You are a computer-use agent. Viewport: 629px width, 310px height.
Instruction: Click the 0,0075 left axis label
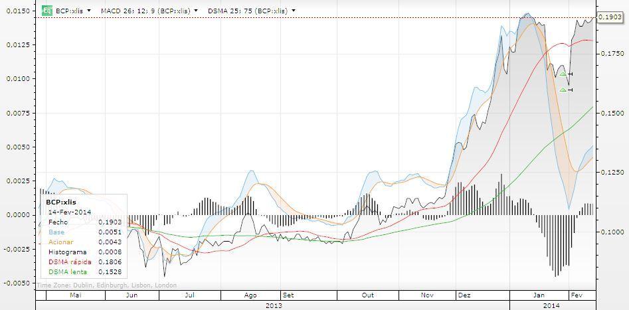point(18,113)
